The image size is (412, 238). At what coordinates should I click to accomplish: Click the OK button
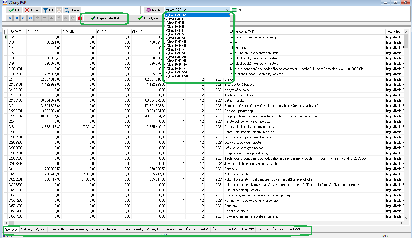tap(14, 10)
